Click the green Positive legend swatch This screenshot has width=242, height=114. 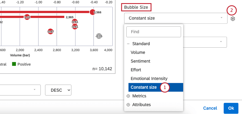pyautogui.click(x=14, y=64)
